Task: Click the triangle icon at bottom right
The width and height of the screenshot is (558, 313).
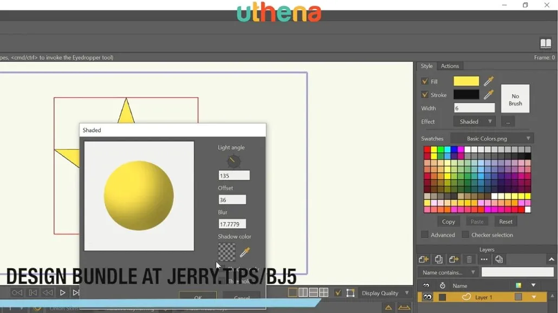Action: [x=388, y=307]
